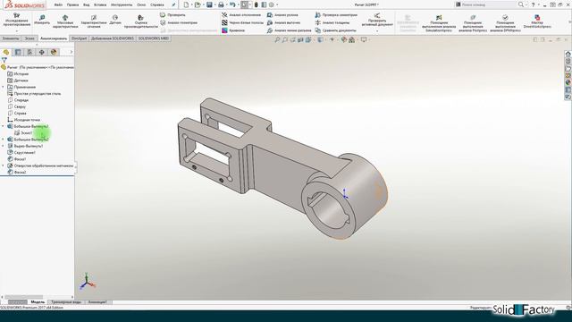Screen dimensions: 572x322
Task: Click the Print icon
Action: pyautogui.click(x=221, y=4)
